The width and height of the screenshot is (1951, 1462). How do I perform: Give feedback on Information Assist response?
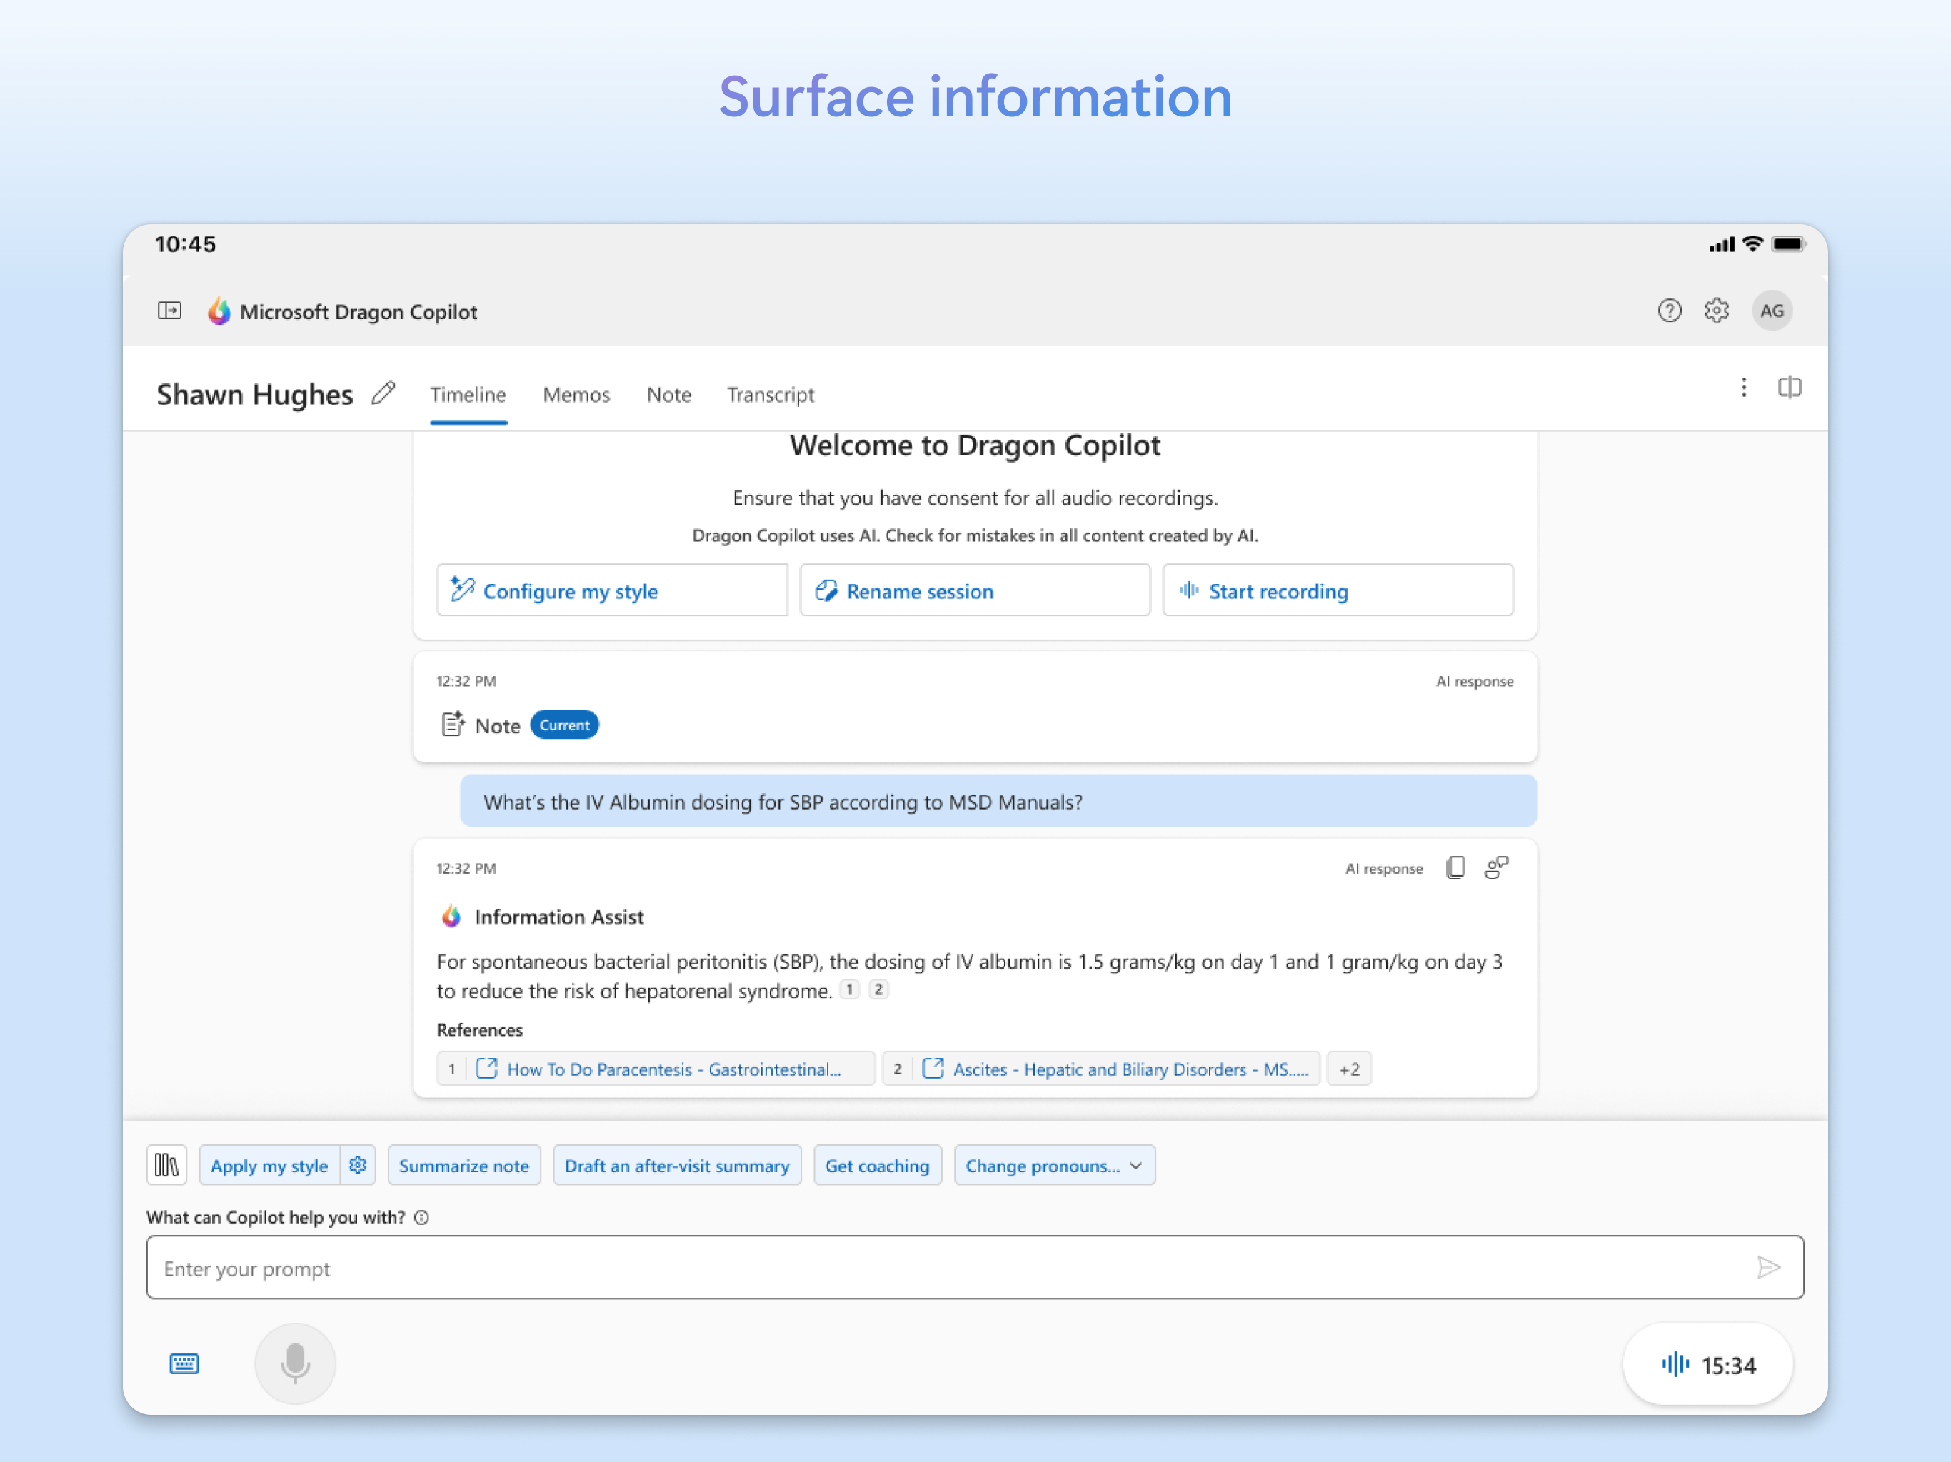coord(1496,867)
